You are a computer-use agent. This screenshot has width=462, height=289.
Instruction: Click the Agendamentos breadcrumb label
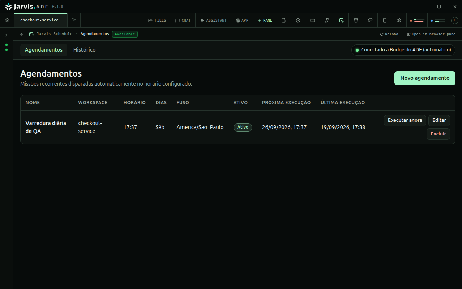pos(95,34)
